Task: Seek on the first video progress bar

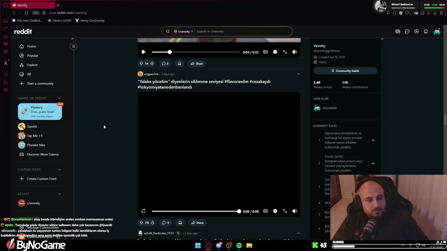Action: click(x=196, y=52)
